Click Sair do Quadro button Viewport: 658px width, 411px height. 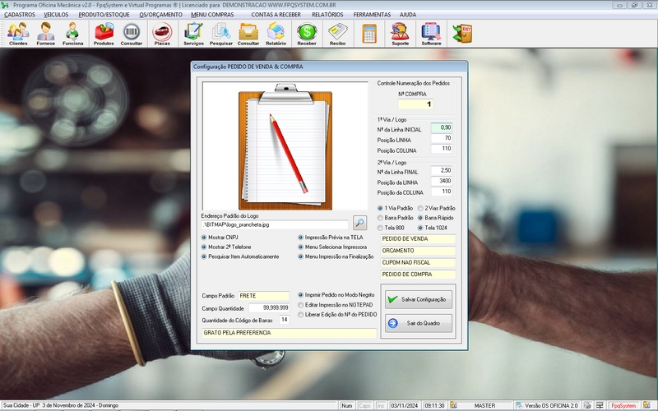[419, 323]
